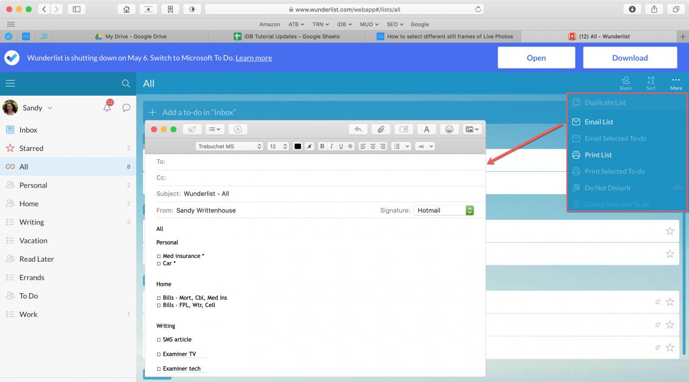The height and width of the screenshot is (382, 689).
Task: Center align text in Mail compose
Action: [373, 146]
